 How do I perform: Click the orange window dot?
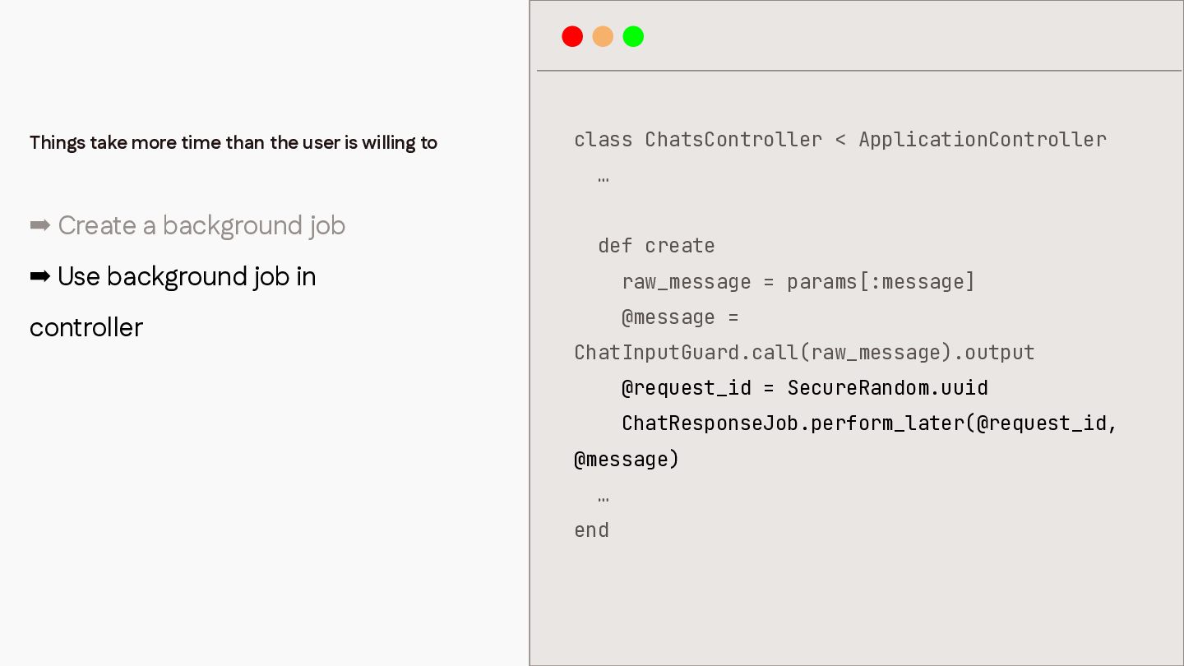pyautogui.click(x=603, y=36)
